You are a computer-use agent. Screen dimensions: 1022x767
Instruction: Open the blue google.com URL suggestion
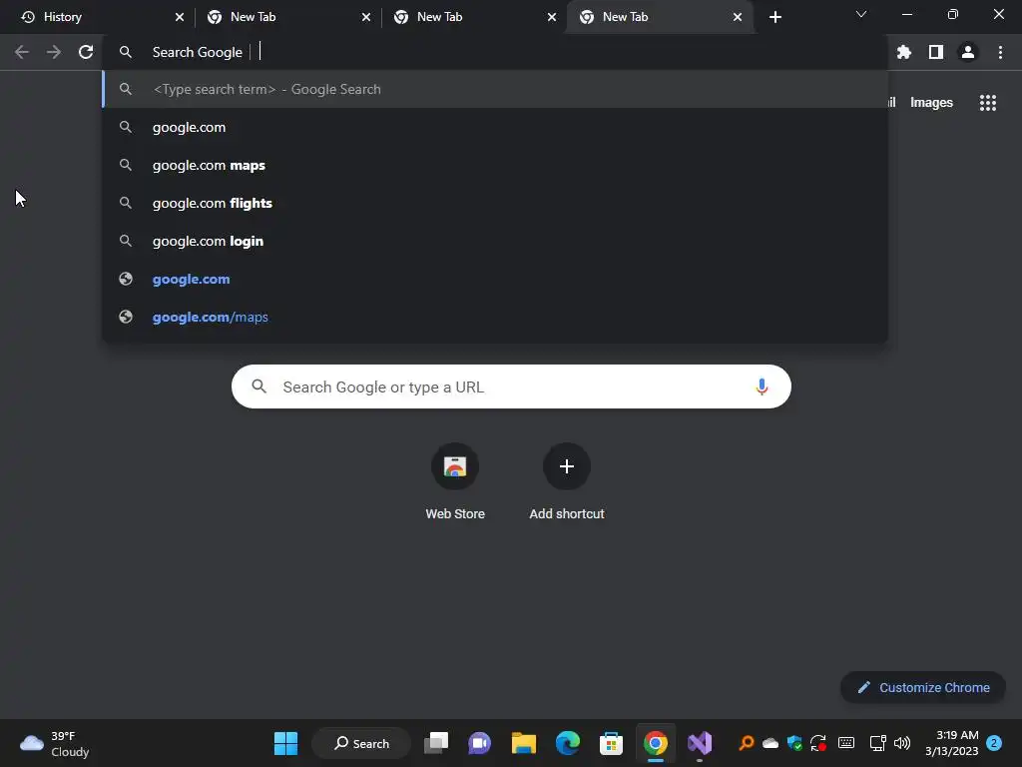click(x=495, y=280)
